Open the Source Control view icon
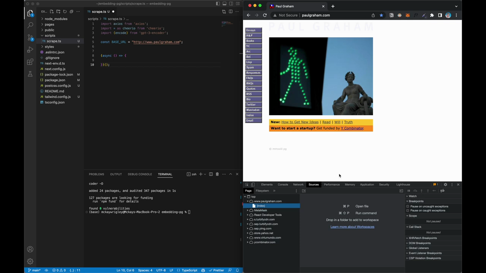The width and height of the screenshot is (486, 273). tap(30, 38)
